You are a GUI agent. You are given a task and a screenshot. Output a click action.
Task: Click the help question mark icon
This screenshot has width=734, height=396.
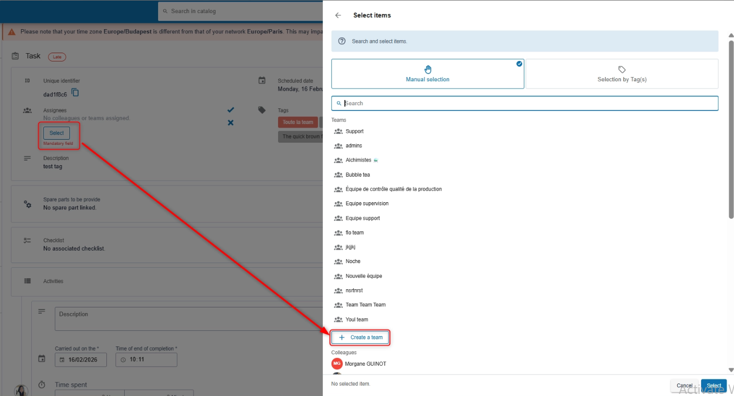click(x=342, y=41)
